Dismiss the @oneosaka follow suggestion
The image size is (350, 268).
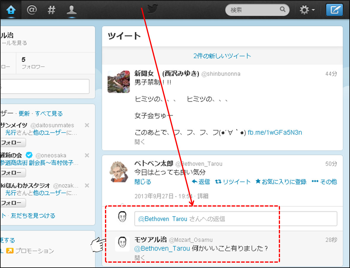tap(87, 155)
